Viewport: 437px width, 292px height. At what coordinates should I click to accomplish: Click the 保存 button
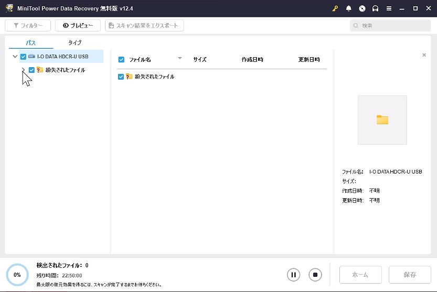[410, 275]
